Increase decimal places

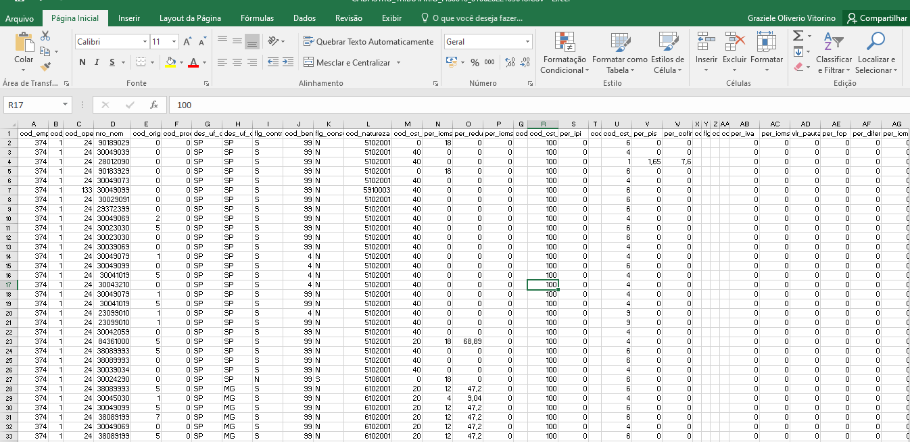tap(510, 62)
